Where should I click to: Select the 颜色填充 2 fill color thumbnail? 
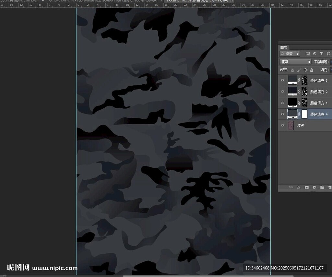tap(292, 91)
